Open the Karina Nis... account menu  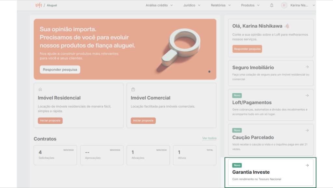click(302, 5)
